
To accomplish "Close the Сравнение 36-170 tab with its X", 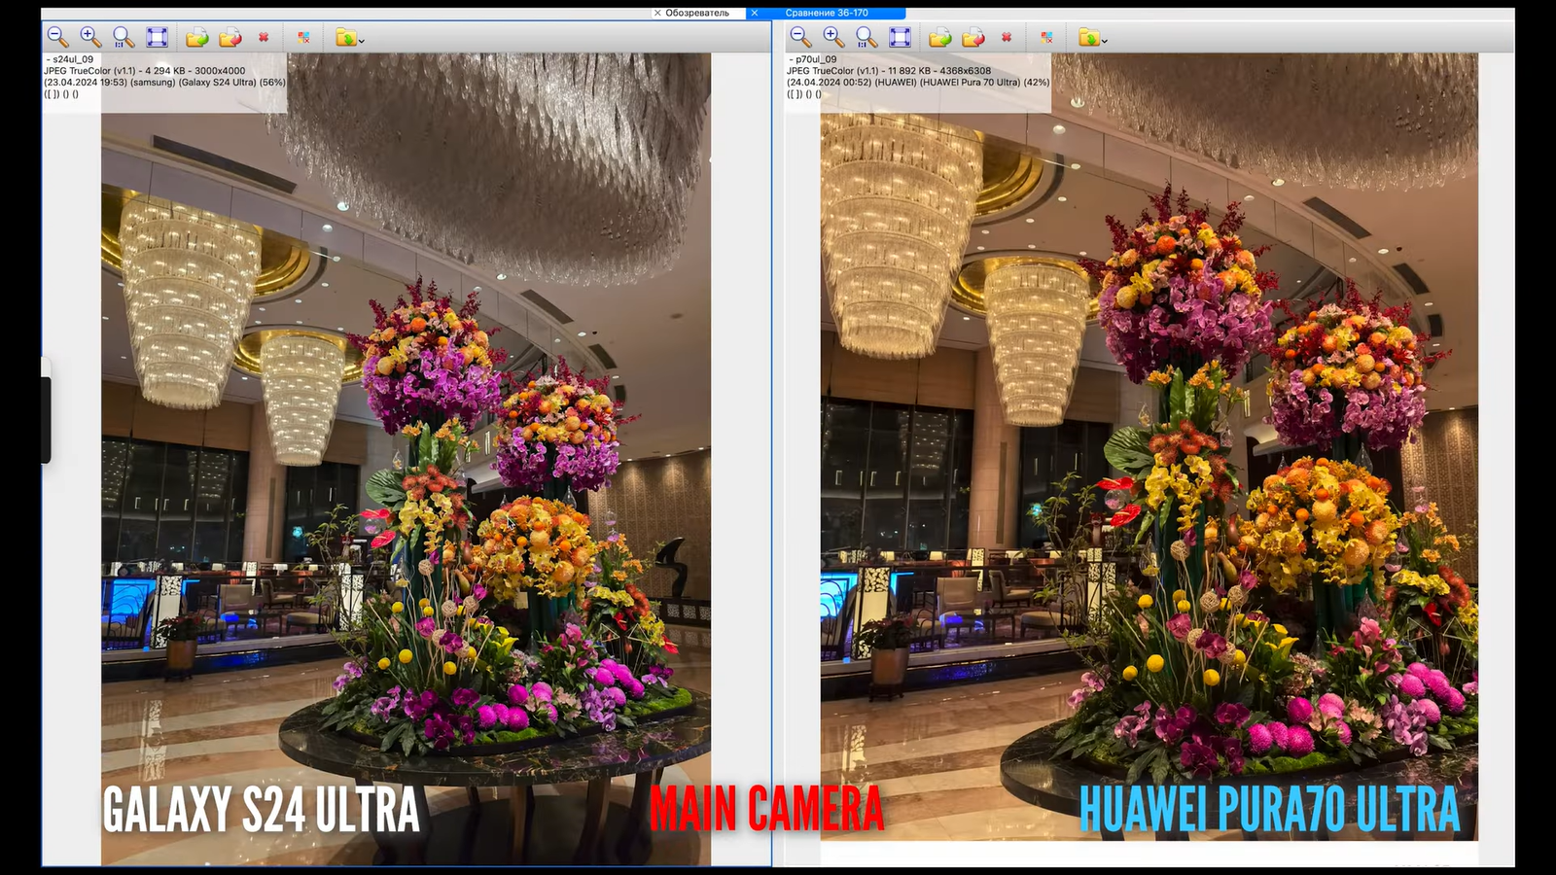I will 755,13.
